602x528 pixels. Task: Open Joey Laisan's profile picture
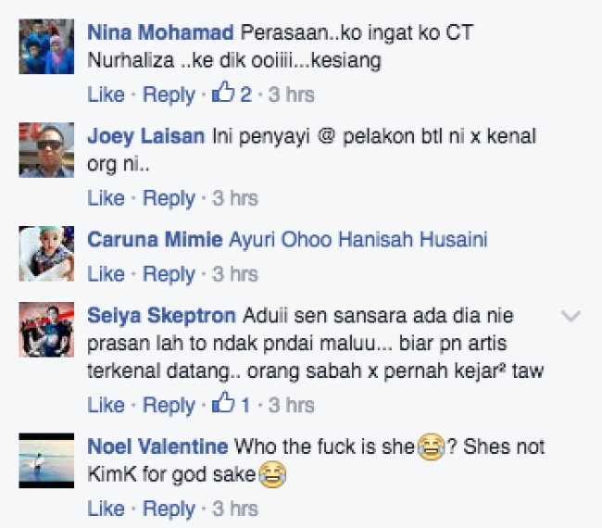(x=46, y=150)
